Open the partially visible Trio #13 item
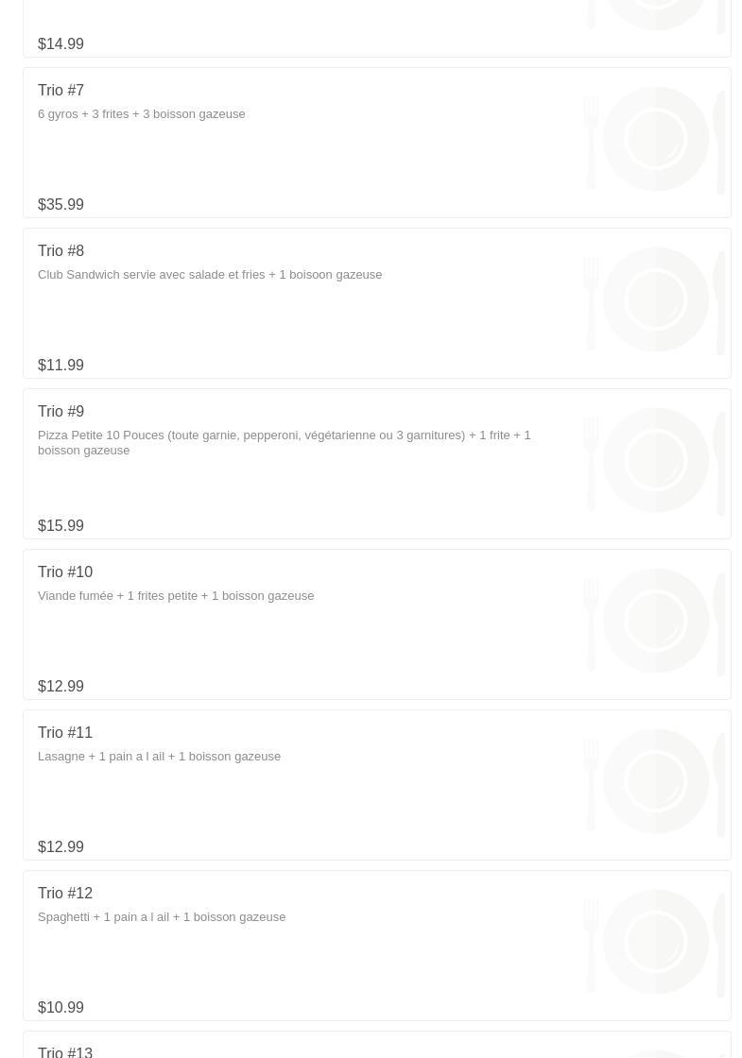This screenshot has width=742, height=1058. [377, 1045]
